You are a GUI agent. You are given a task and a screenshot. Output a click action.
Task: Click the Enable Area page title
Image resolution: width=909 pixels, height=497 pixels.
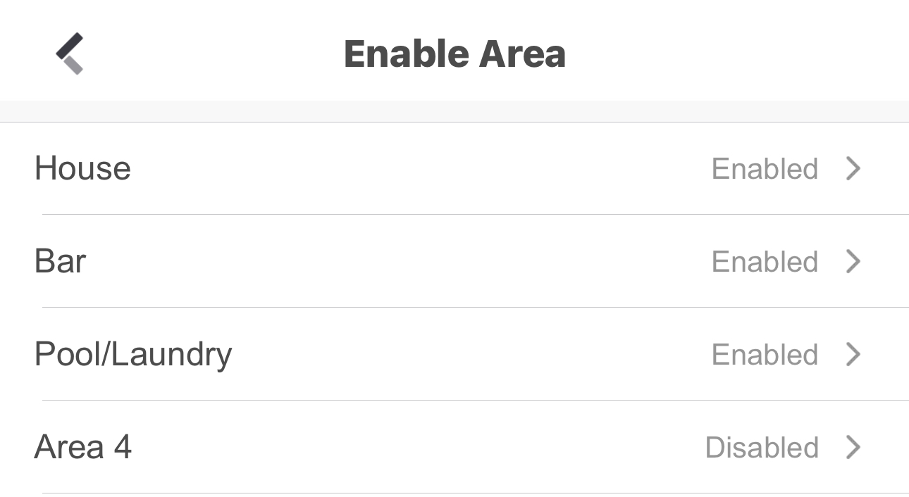[455, 54]
